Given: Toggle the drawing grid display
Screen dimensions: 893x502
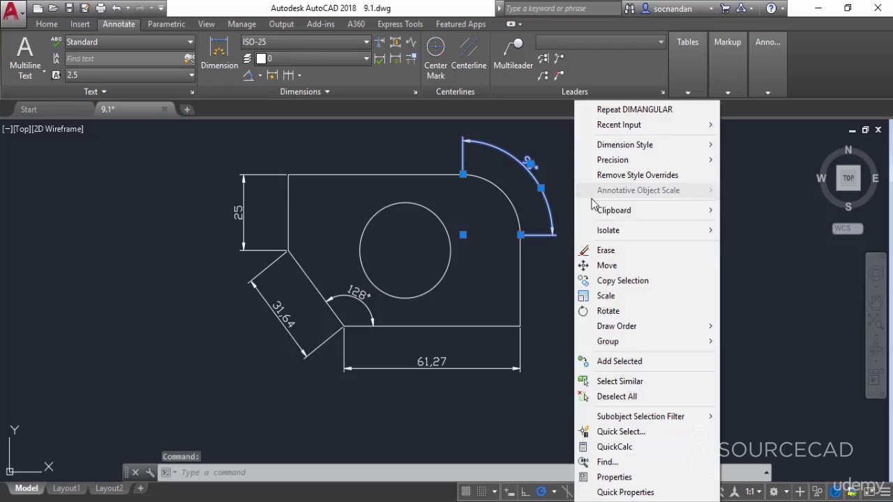Looking at the screenshot, I should tap(466, 492).
